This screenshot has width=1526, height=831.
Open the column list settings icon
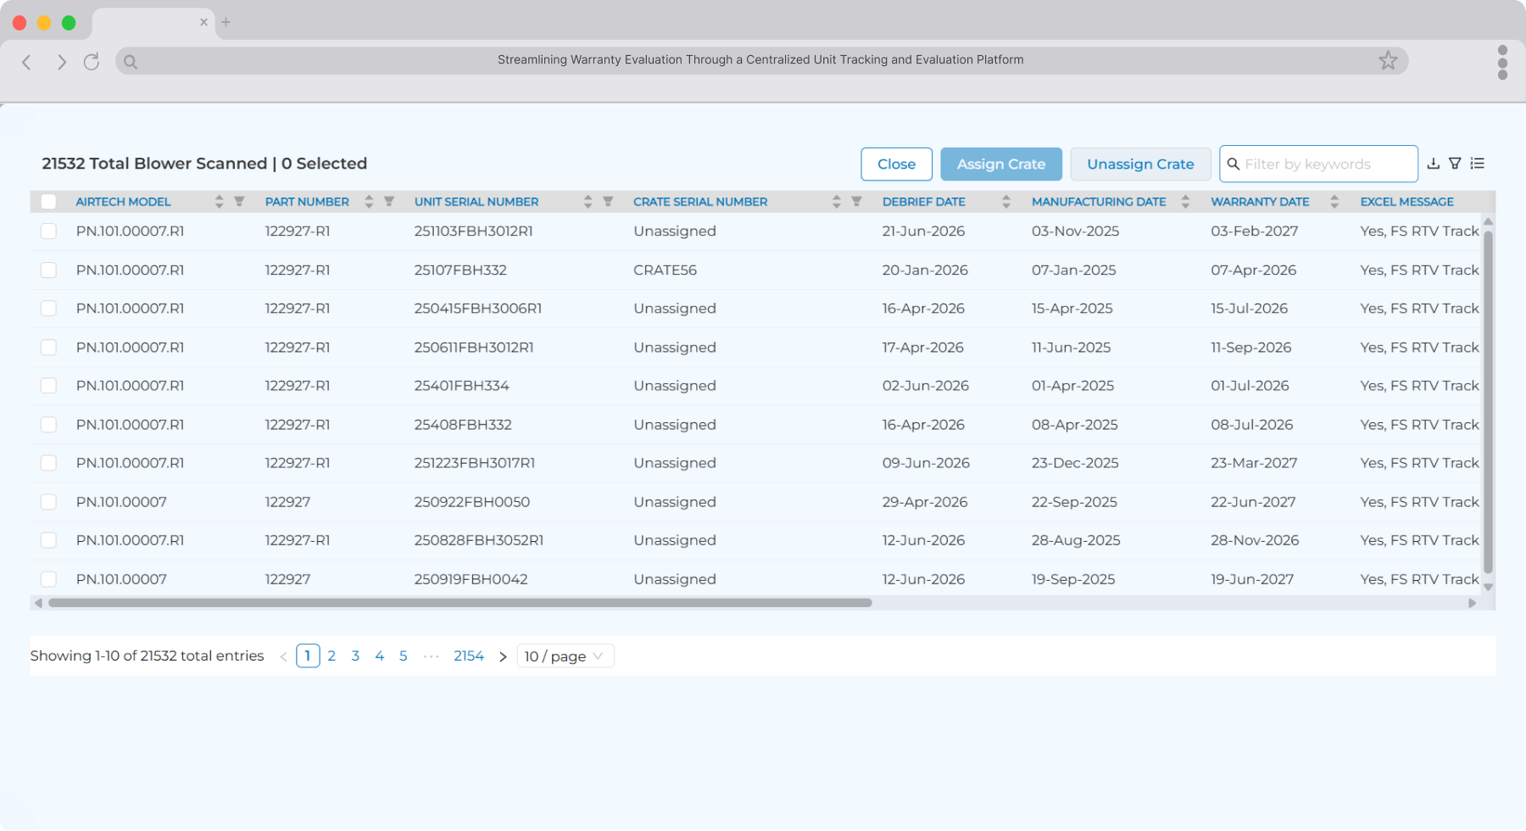pyautogui.click(x=1478, y=164)
